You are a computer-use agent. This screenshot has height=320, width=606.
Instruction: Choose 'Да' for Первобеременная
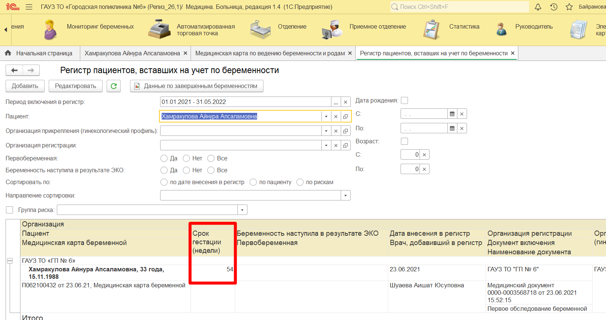click(164, 159)
